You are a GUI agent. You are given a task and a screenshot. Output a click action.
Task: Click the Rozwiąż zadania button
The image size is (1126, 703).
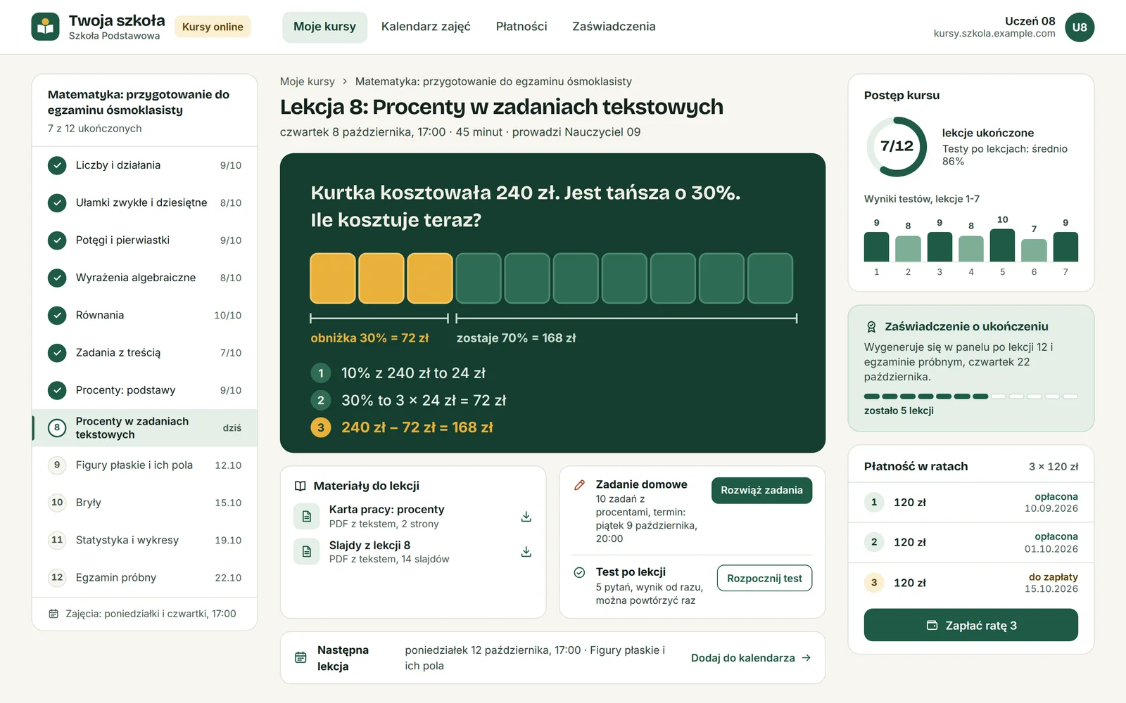coord(761,491)
